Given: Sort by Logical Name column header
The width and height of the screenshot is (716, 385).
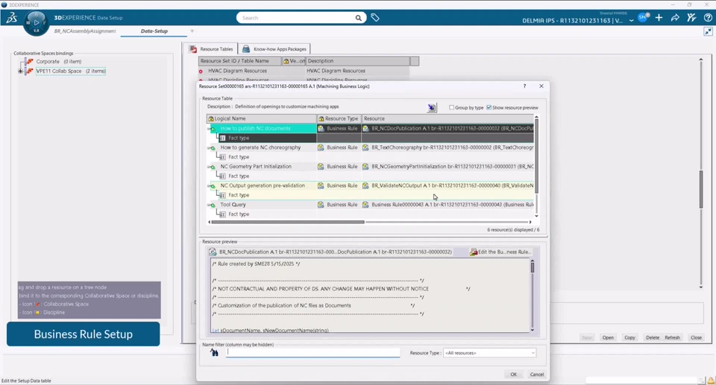Looking at the screenshot, I should (262, 118).
